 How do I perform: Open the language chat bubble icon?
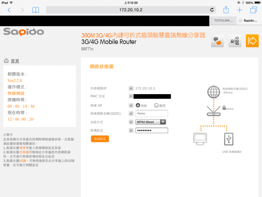tap(217, 41)
